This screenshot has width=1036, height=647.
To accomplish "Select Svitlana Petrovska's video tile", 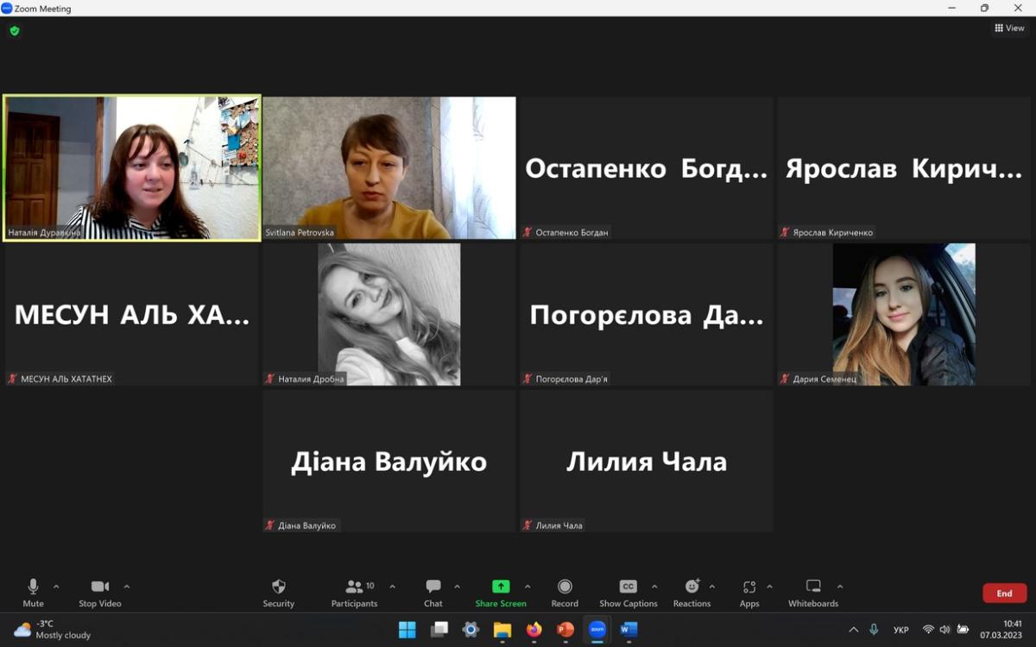I will 389,167.
